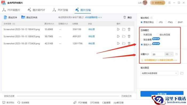The height and width of the screenshot is (105, 187).
Task: Select 指定像素 compression mode
Action: (146, 40)
